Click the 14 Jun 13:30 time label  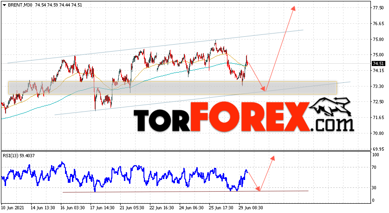coord(43,208)
